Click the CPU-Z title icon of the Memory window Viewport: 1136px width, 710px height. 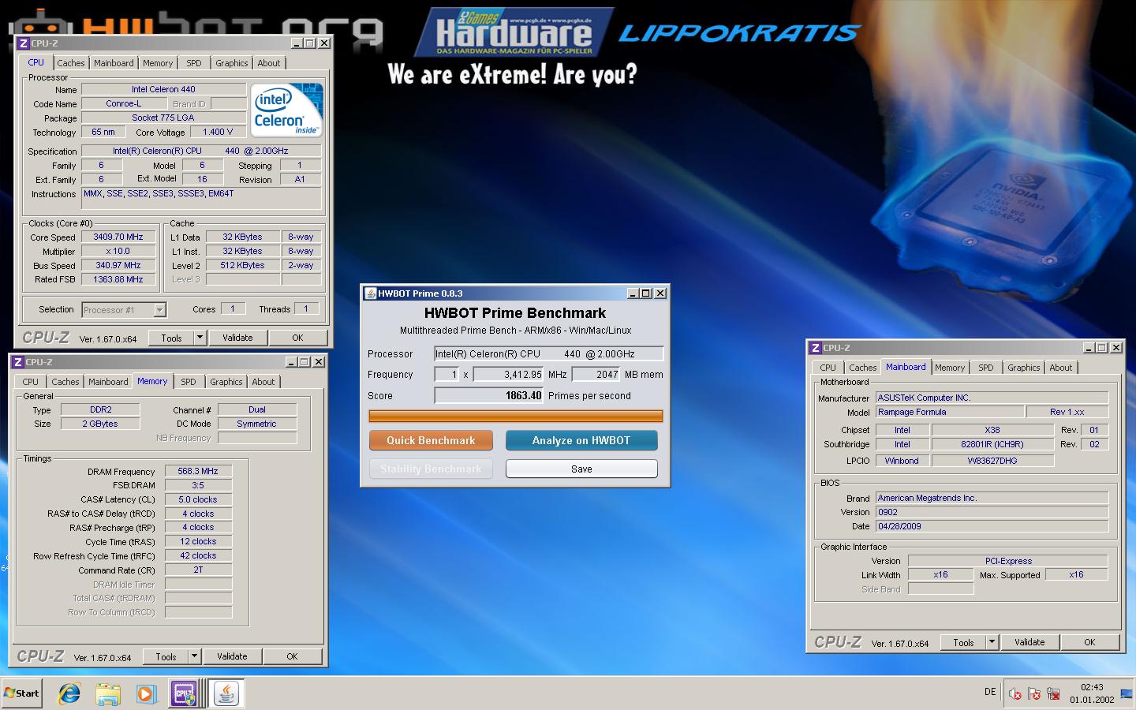[x=17, y=362]
